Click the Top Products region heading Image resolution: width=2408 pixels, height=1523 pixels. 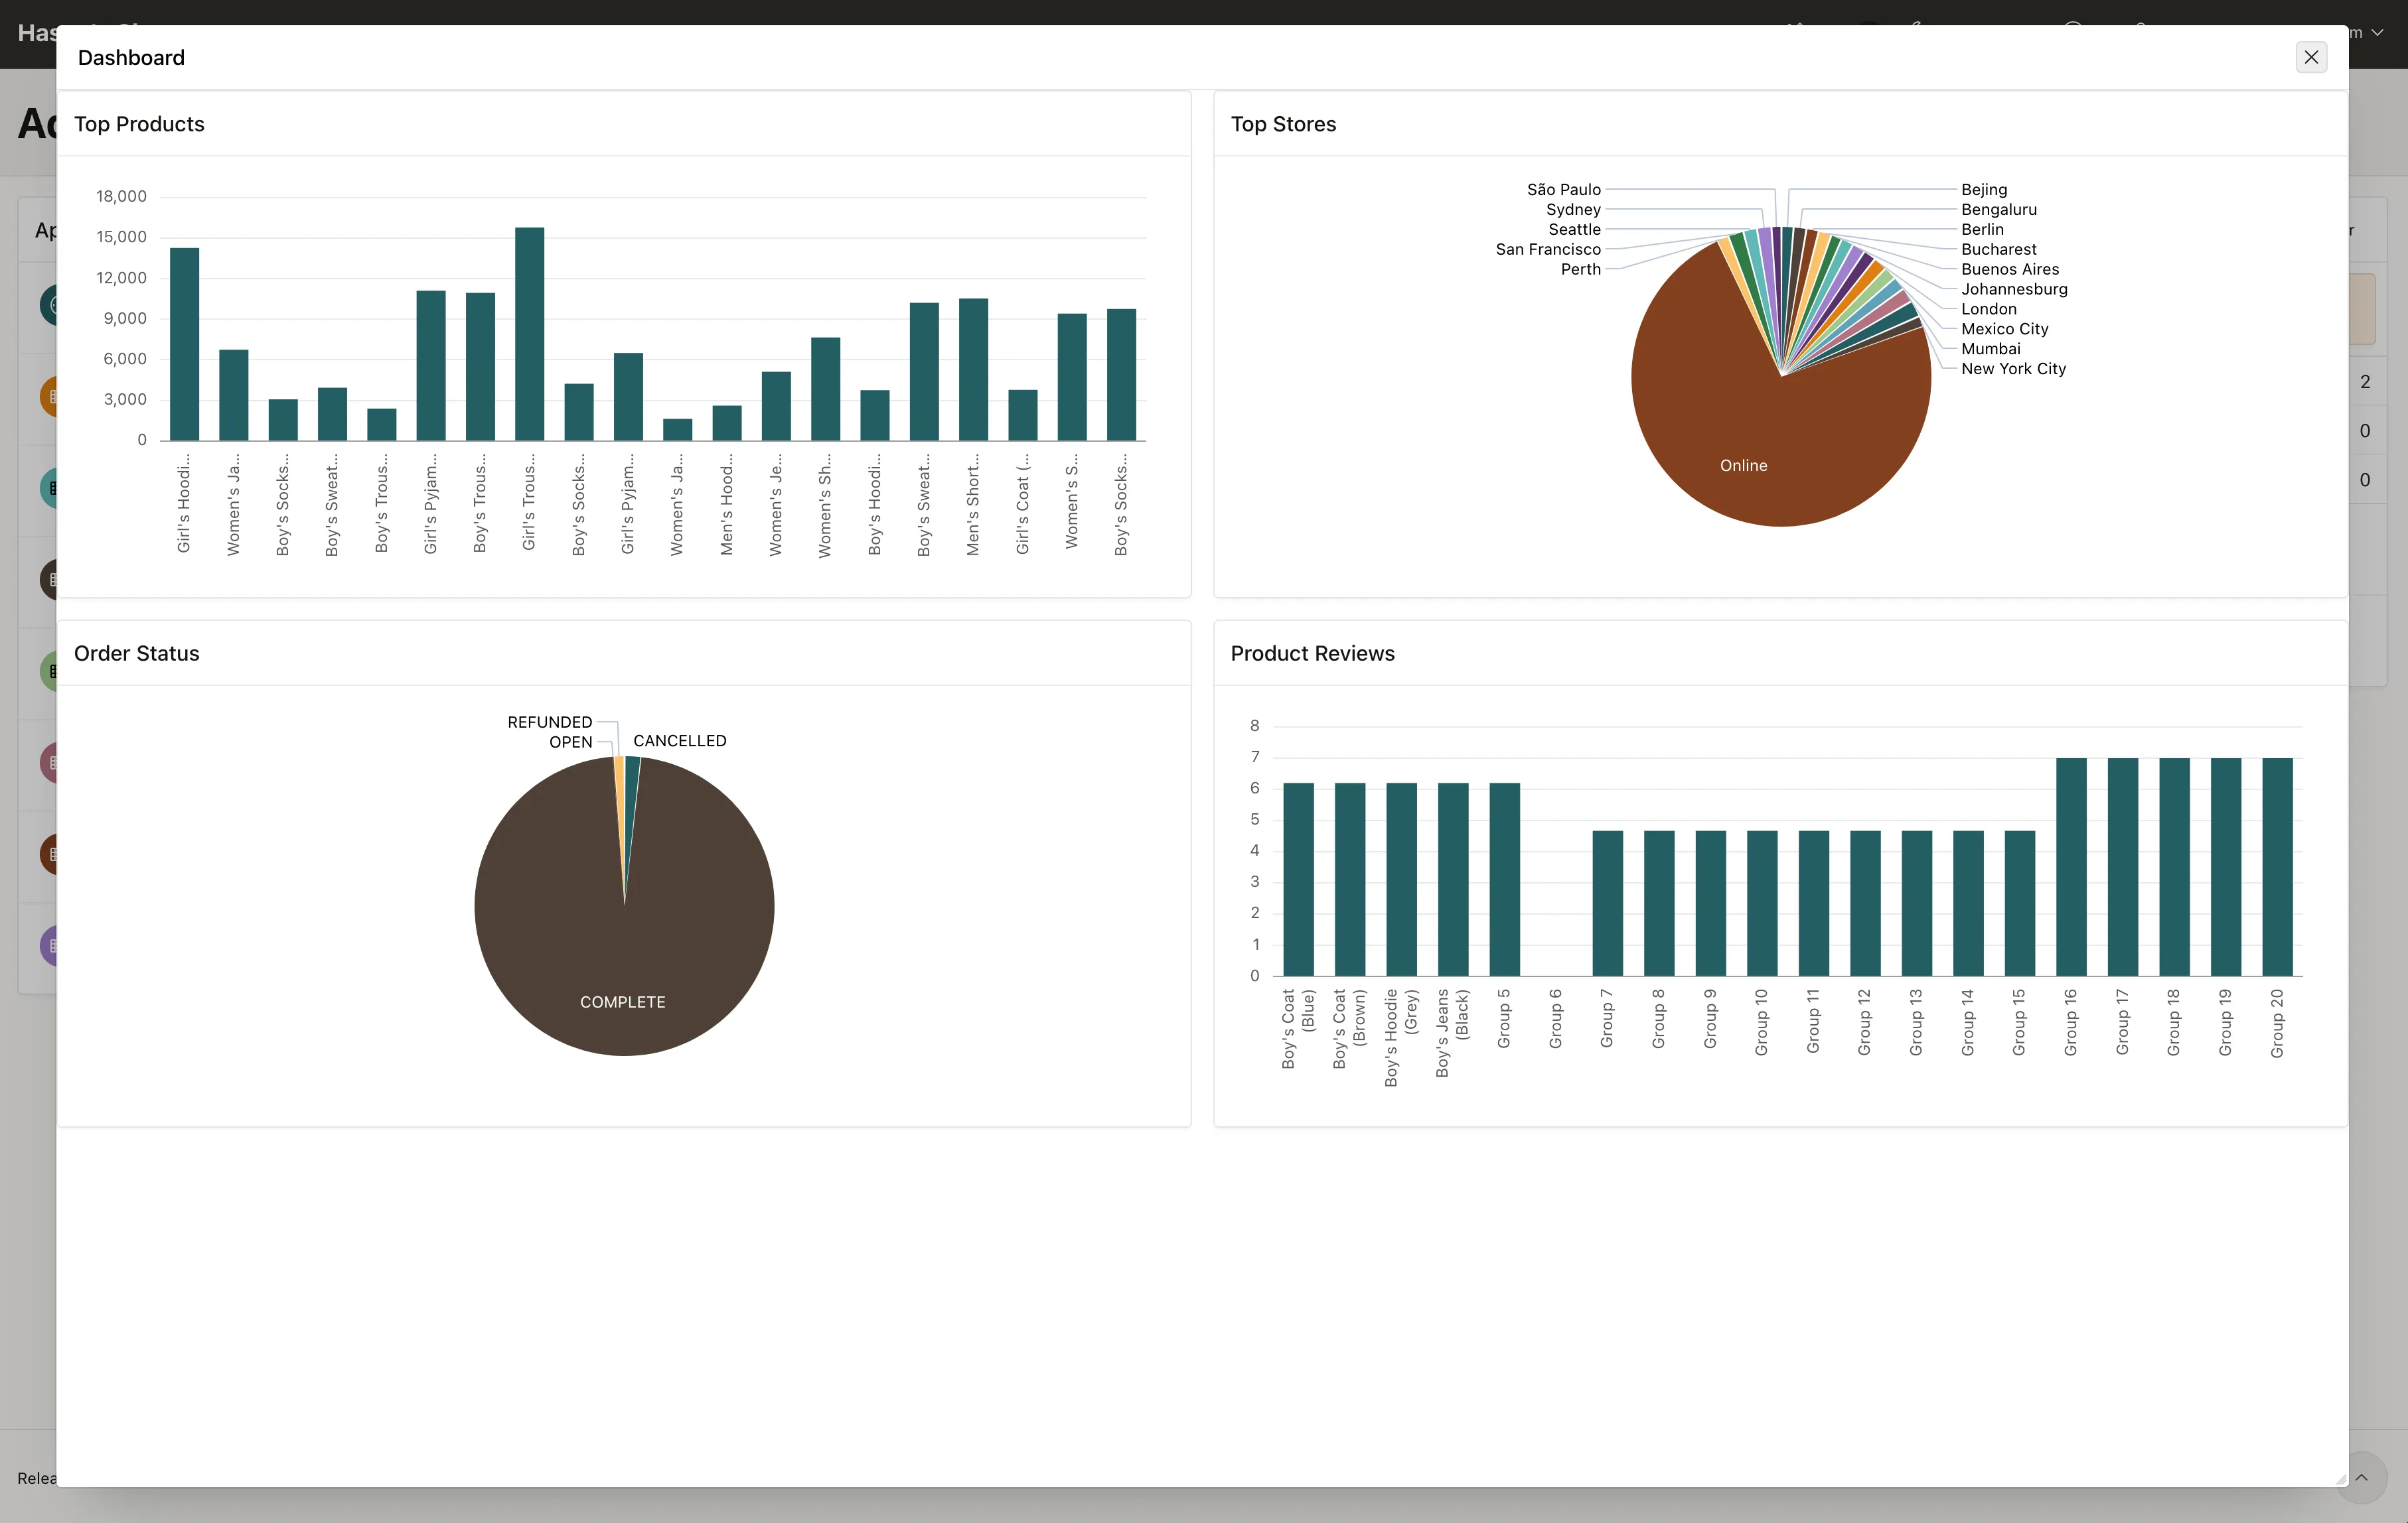pos(139,124)
